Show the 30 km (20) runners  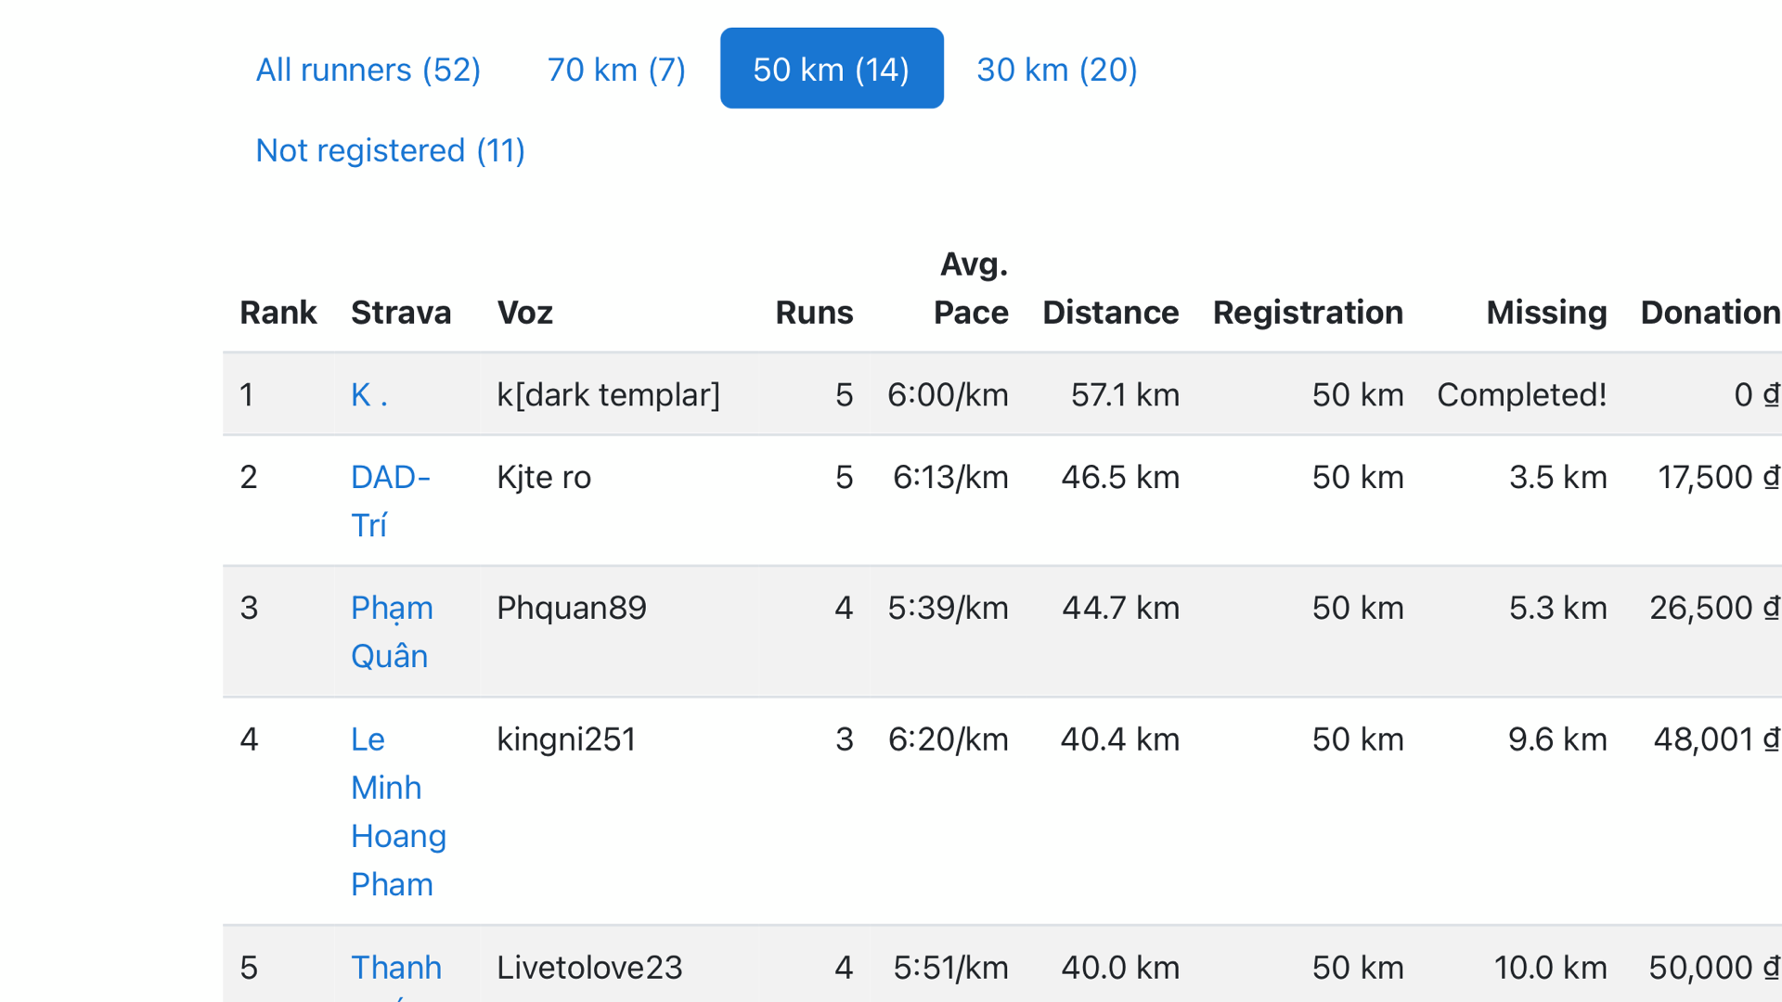[1057, 69]
